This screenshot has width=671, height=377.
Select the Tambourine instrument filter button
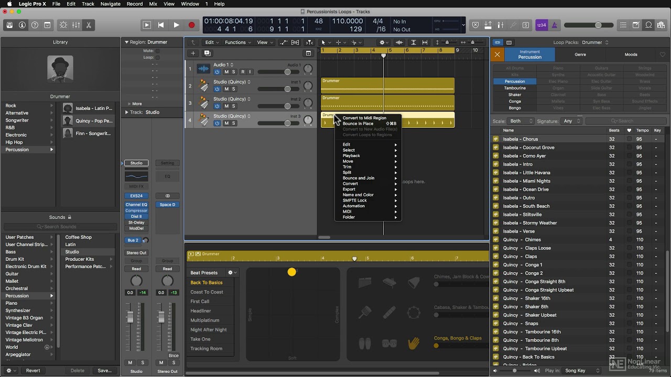tap(515, 88)
